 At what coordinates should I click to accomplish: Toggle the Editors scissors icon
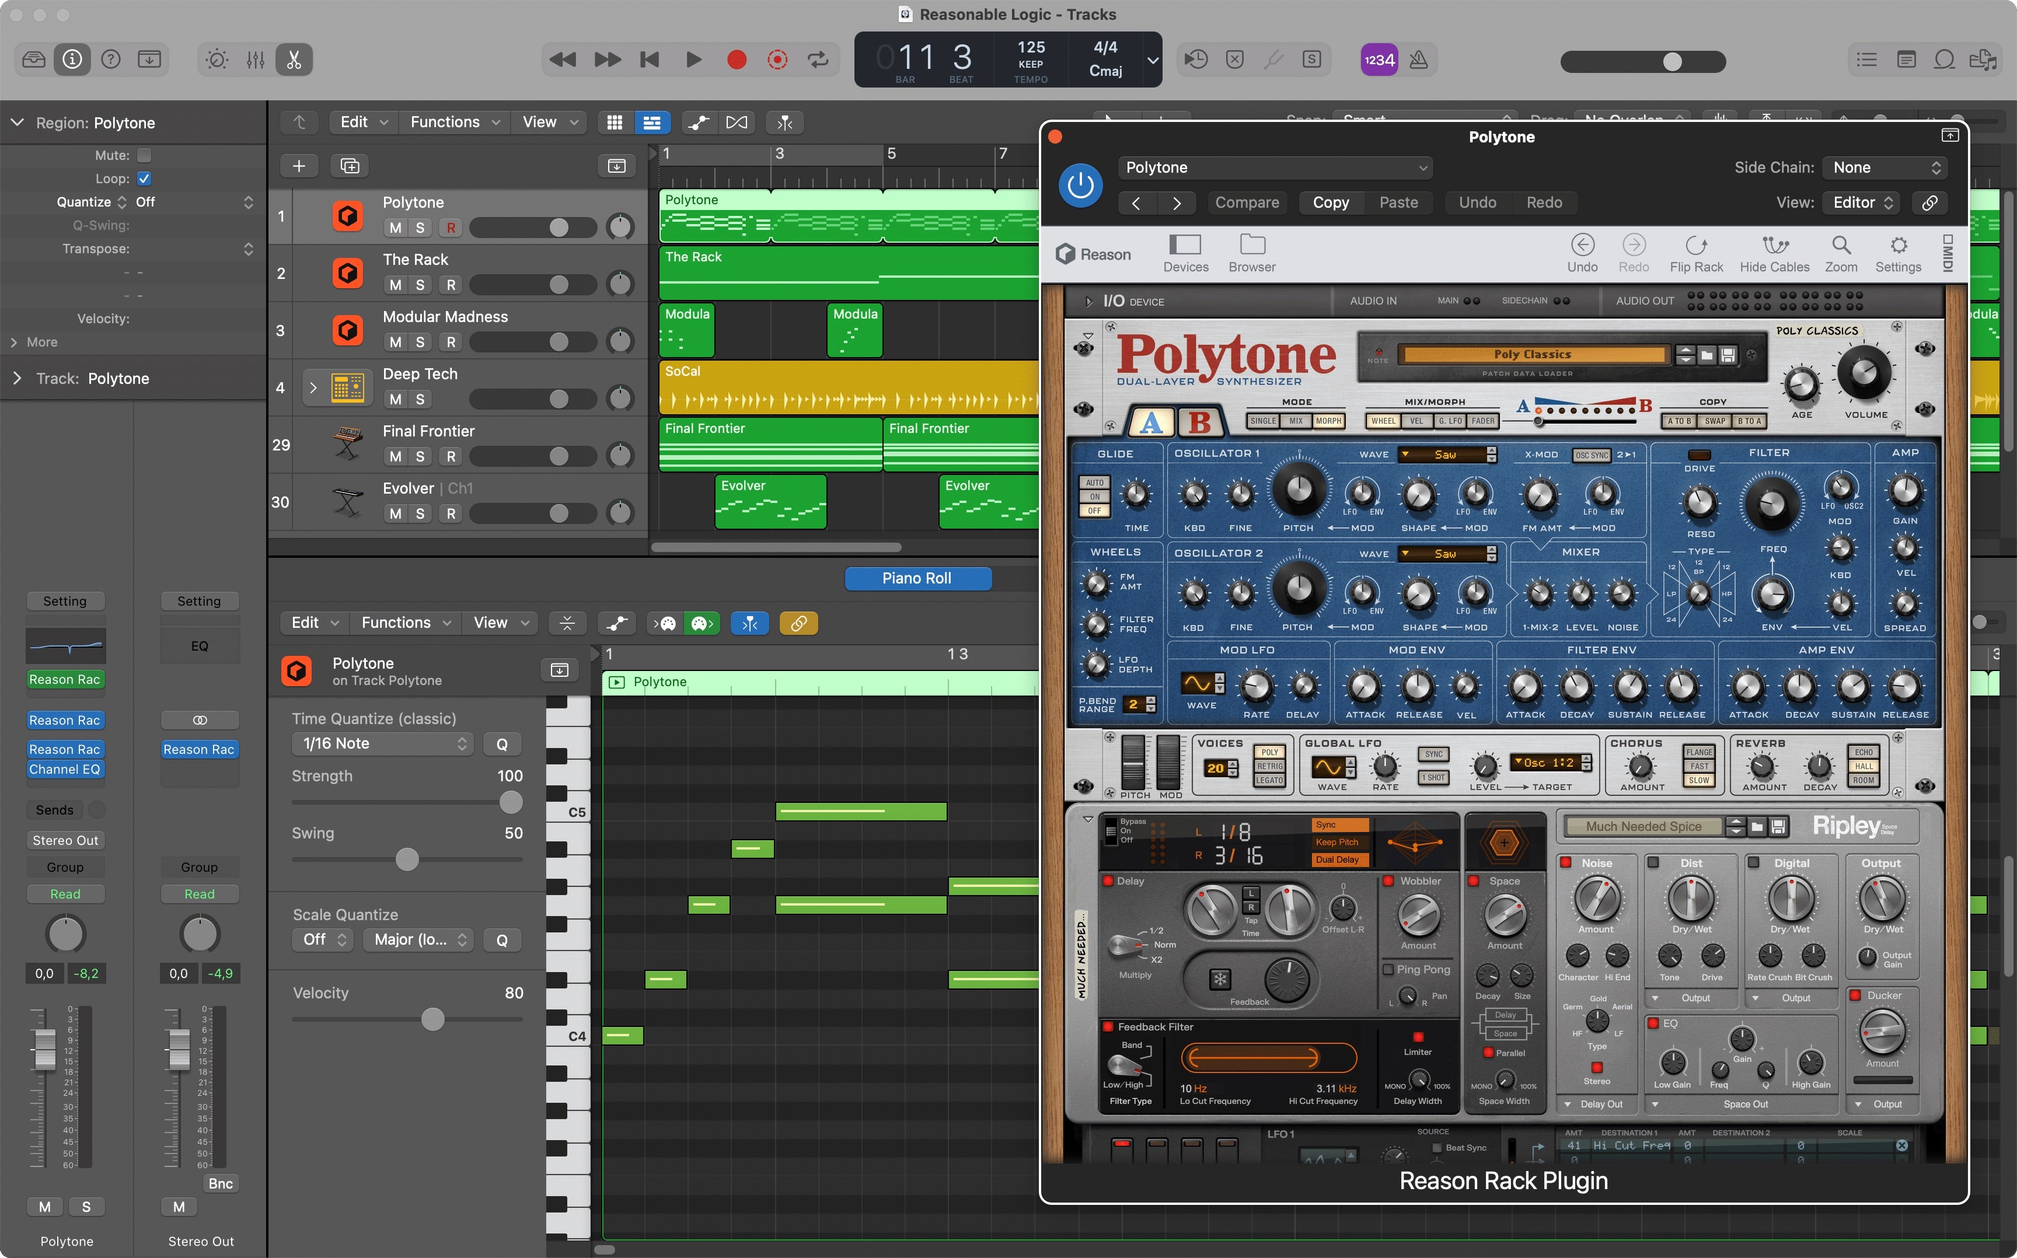294,59
